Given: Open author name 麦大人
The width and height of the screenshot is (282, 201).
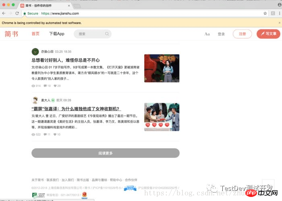Looking at the screenshot, I should click(46, 100).
